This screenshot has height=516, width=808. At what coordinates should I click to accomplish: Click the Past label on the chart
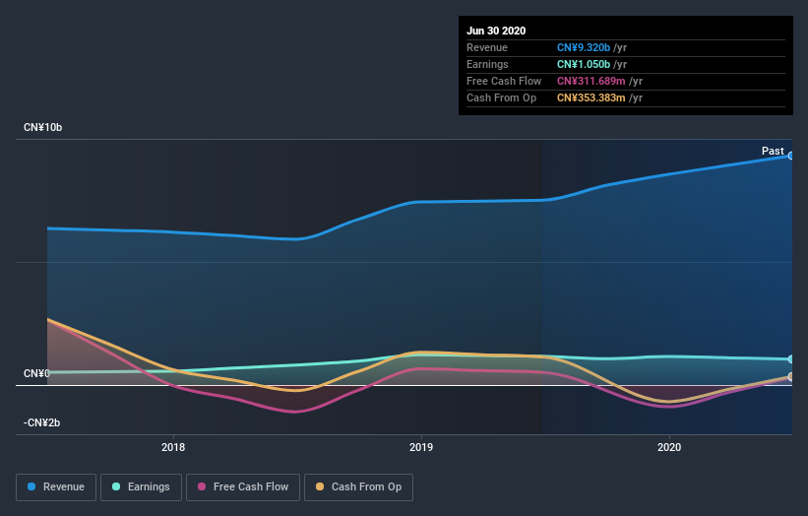click(x=773, y=151)
